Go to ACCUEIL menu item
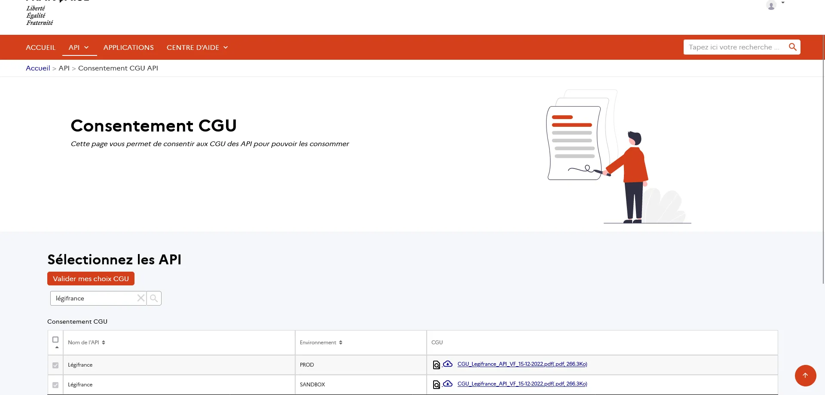 [40, 47]
